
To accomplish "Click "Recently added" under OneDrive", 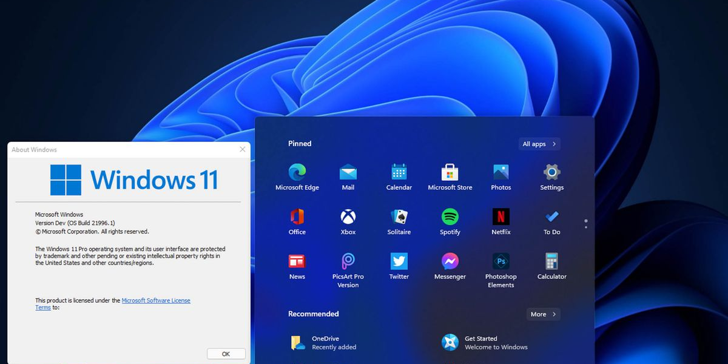I will tap(334, 347).
